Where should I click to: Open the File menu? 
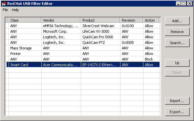pyautogui.click(x=5, y=10)
